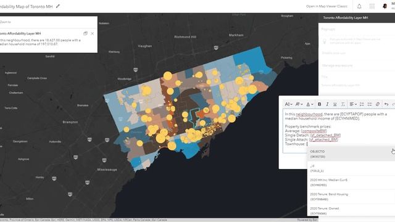Click the Markham label on the map

pyautogui.click(x=236, y=35)
